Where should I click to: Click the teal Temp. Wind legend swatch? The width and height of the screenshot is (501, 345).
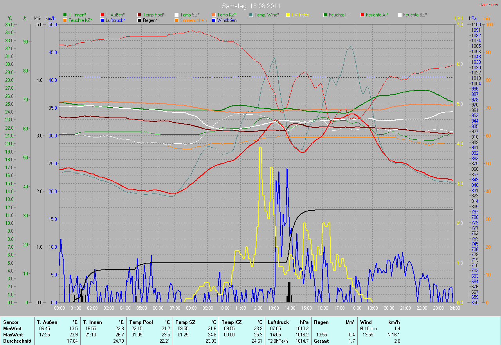point(251,15)
